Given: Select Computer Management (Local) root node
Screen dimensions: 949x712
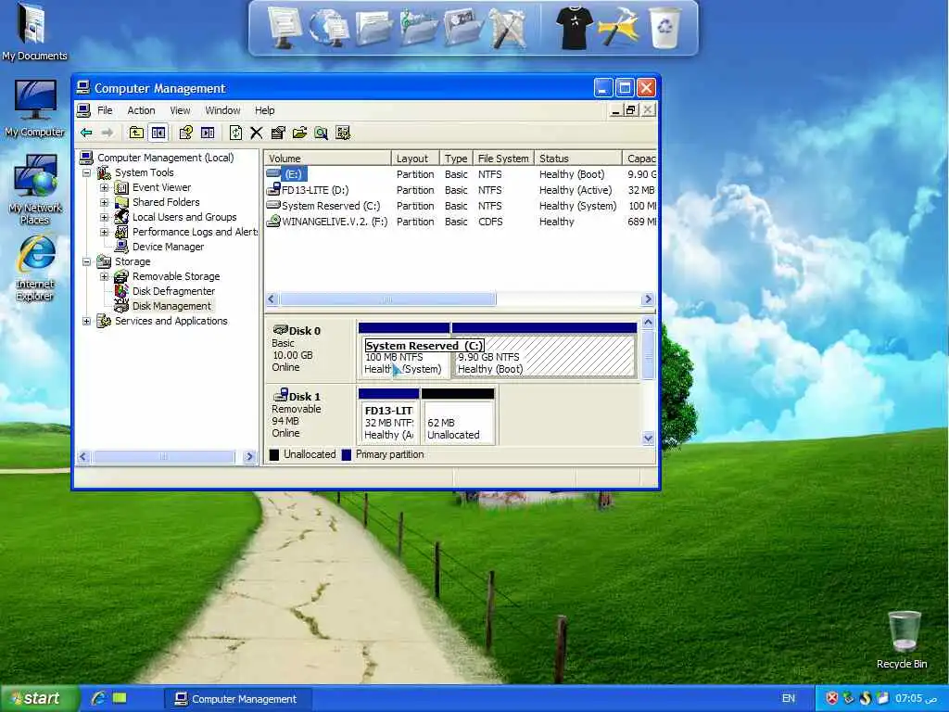Looking at the screenshot, I should [165, 158].
